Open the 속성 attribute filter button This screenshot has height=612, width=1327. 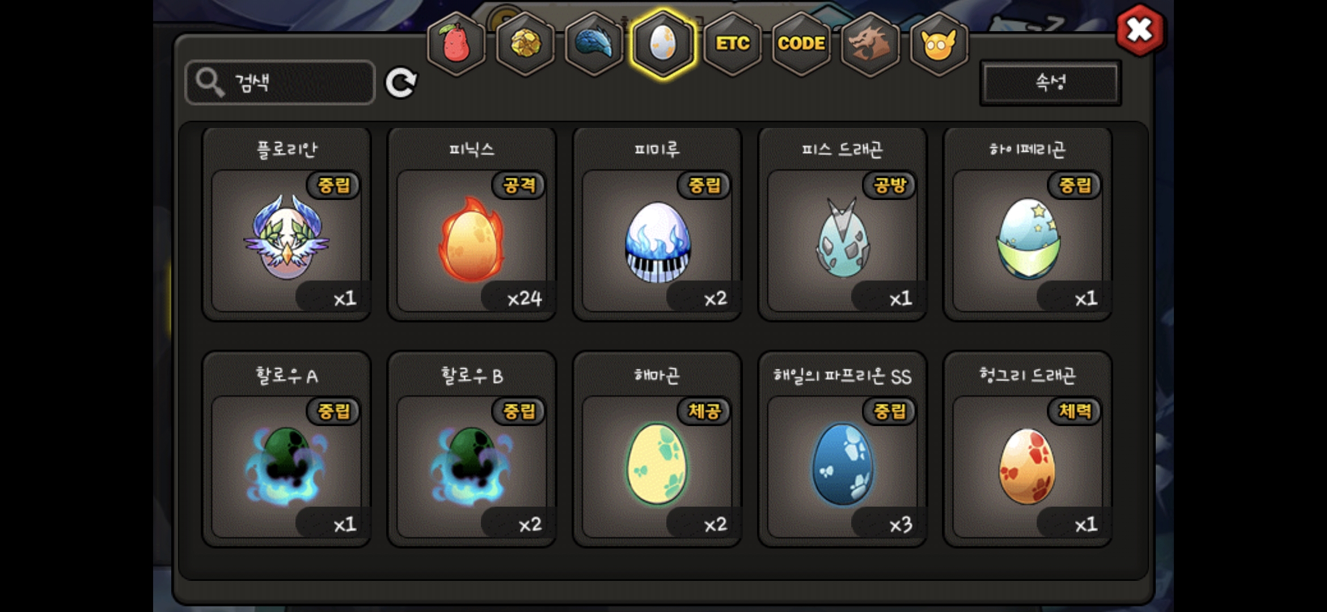[1050, 83]
